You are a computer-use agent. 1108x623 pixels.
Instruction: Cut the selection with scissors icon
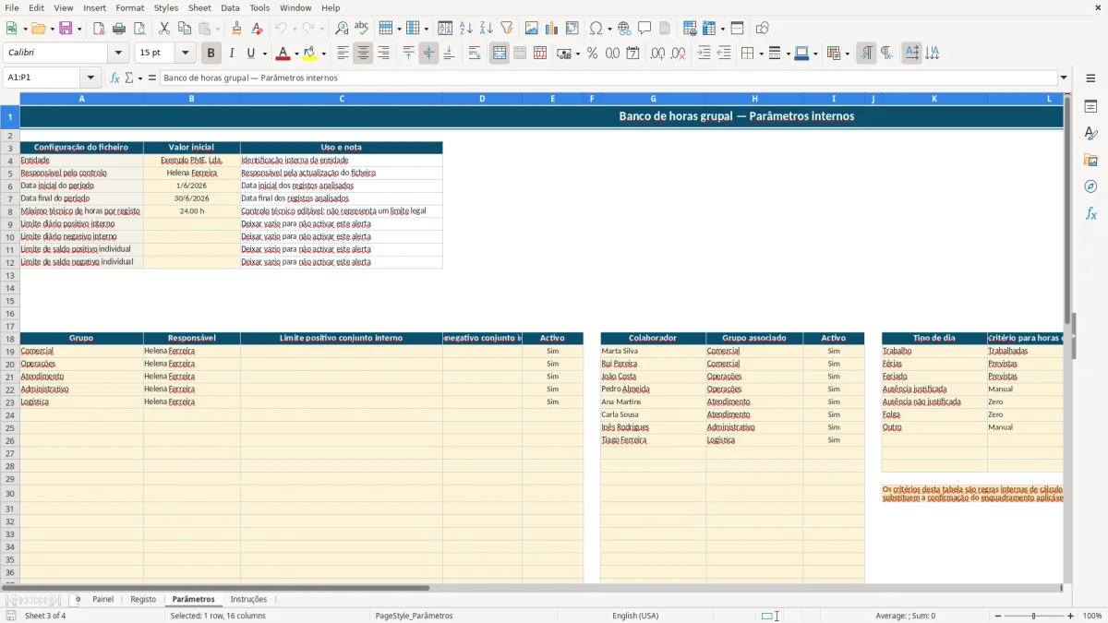[x=164, y=29]
